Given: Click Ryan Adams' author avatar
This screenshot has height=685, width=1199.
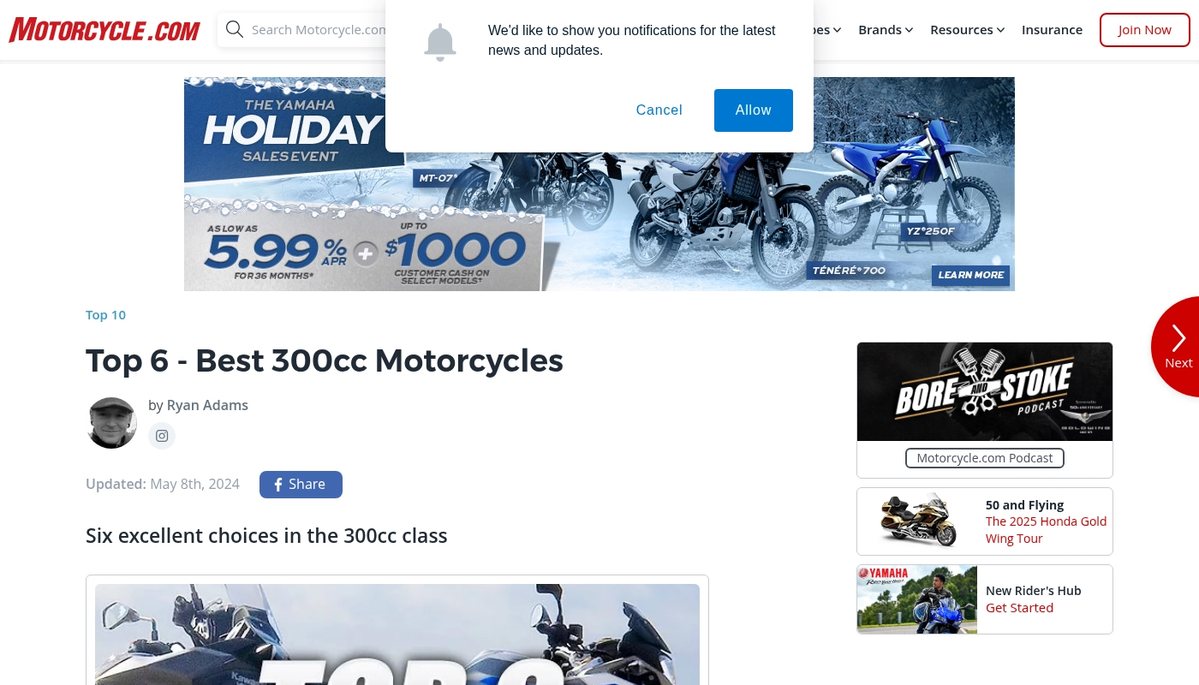Looking at the screenshot, I should [x=112, y=423].
